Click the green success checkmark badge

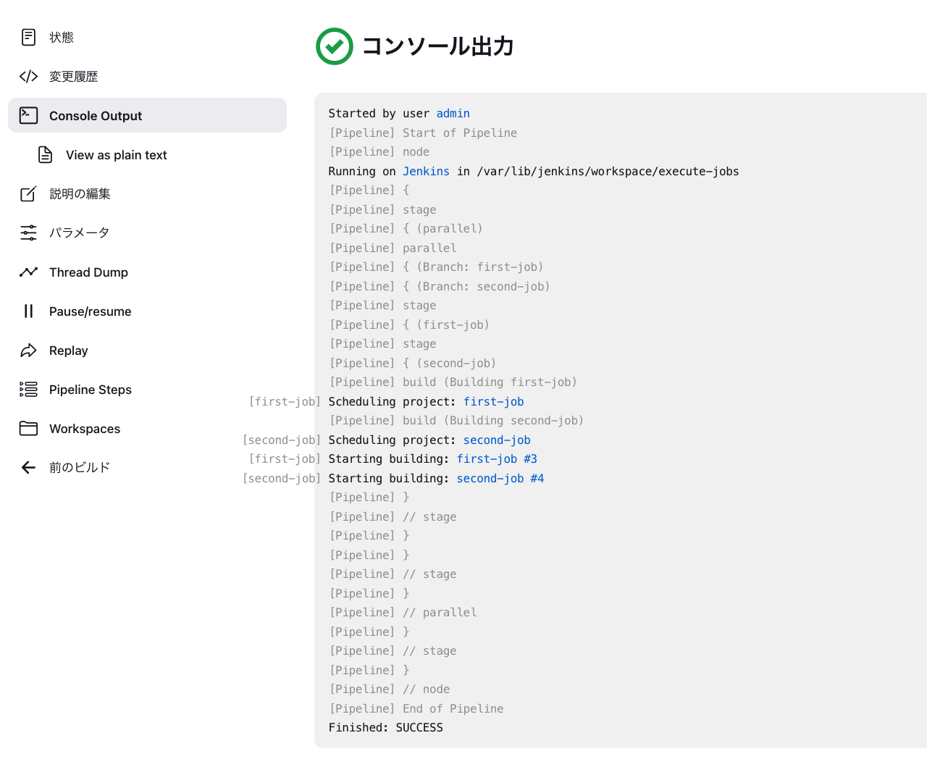[334, 46]
